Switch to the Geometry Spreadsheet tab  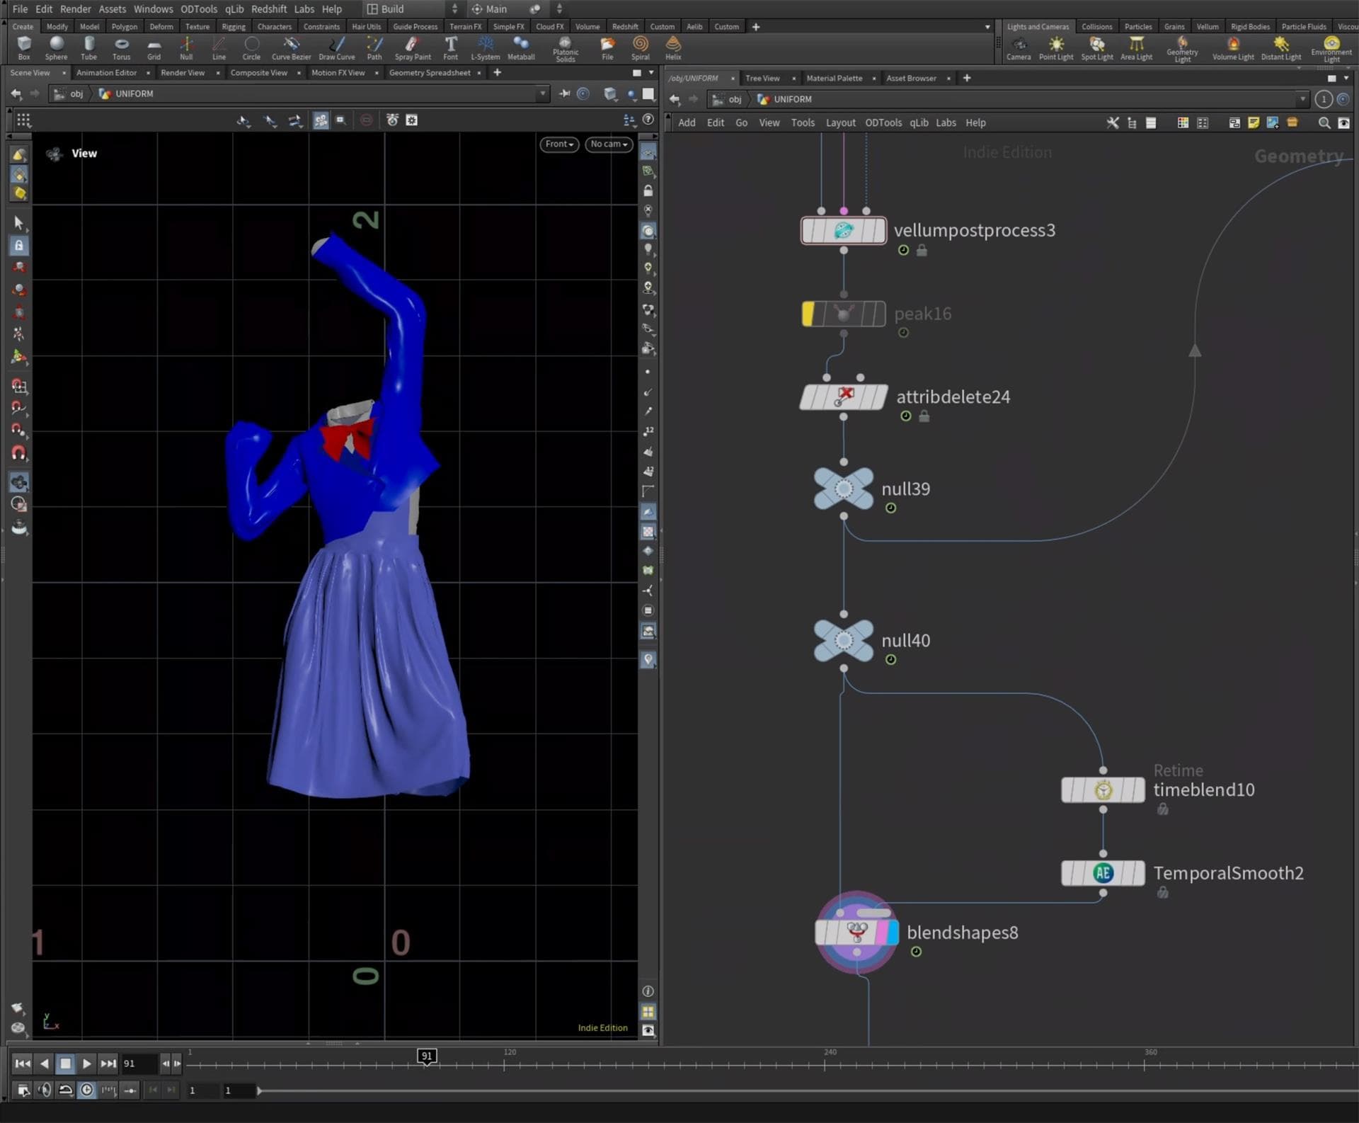pyautogui.click(x=429, y=72)
